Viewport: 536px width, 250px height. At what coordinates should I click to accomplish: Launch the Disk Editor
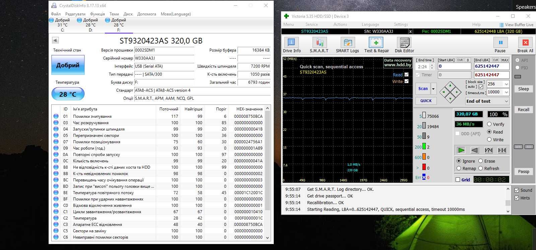click(x=404, y=45)
